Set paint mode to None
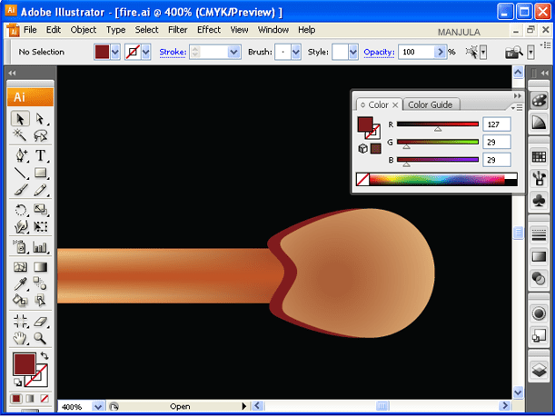The height and width of the screenshot is (417, 555). tap(45, 399)
